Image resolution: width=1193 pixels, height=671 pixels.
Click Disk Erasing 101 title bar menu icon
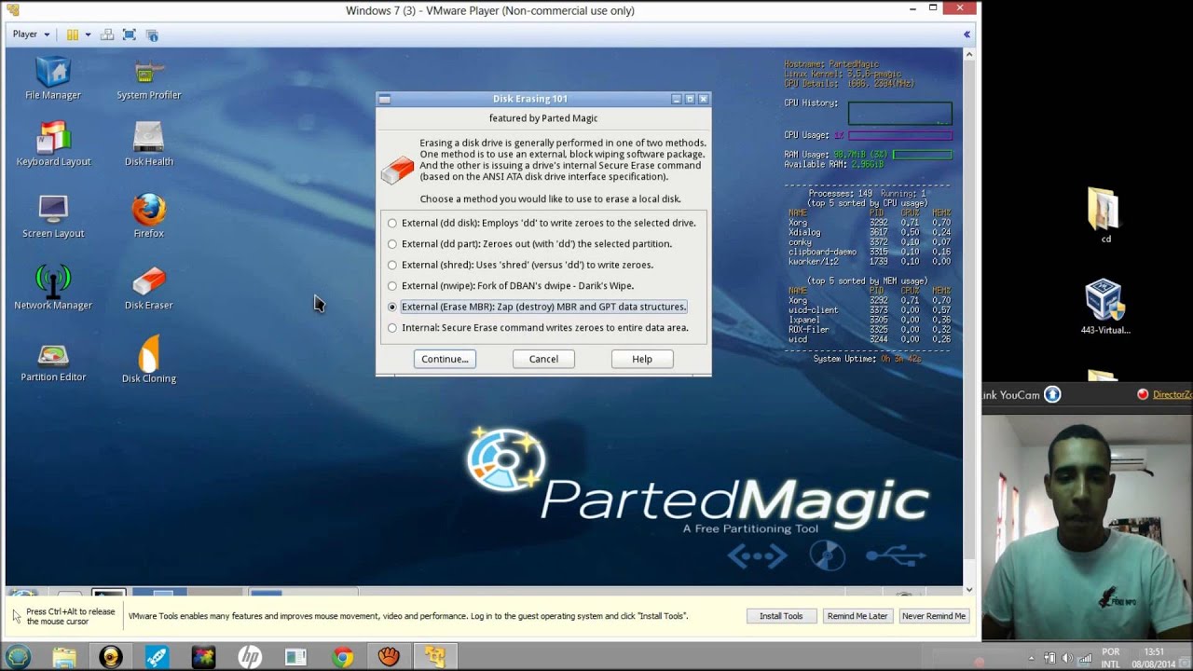[384, 99]
